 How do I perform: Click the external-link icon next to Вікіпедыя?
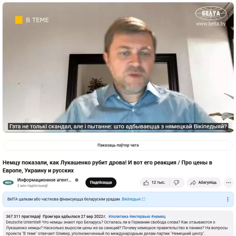coord(143,199)
